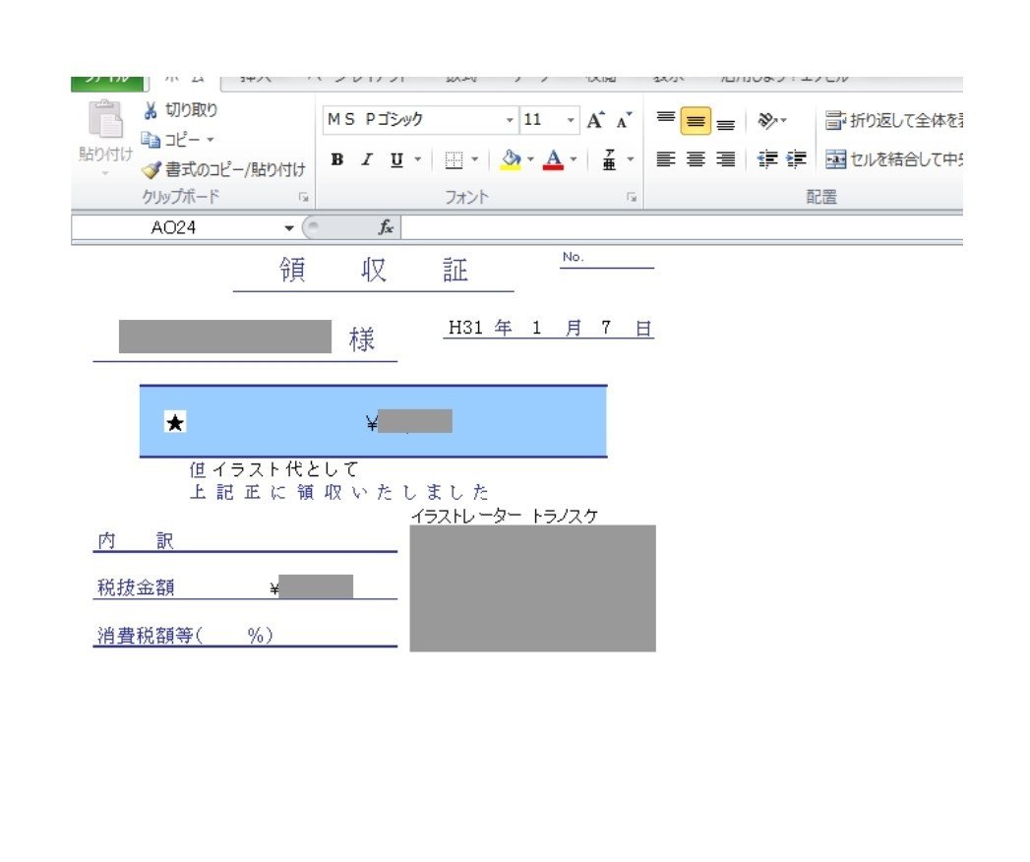Apply cell borders icon
Viewport: 1030px width, 862px height.
(454, 159)
